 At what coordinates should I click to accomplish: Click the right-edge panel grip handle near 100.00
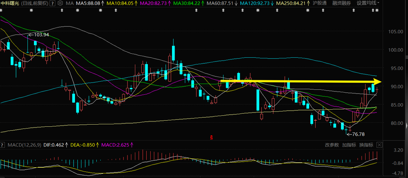[x=407, y=57]
